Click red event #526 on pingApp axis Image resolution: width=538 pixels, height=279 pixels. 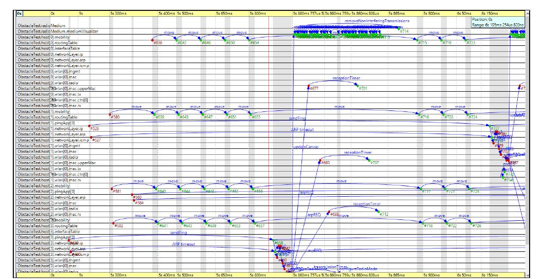pyautogui.click(x=90, y=126)
